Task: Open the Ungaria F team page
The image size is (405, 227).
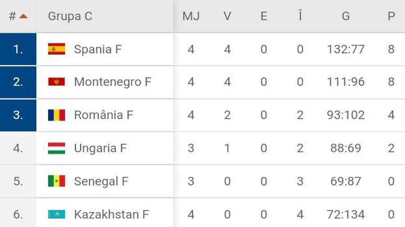Action: (100, 148)
